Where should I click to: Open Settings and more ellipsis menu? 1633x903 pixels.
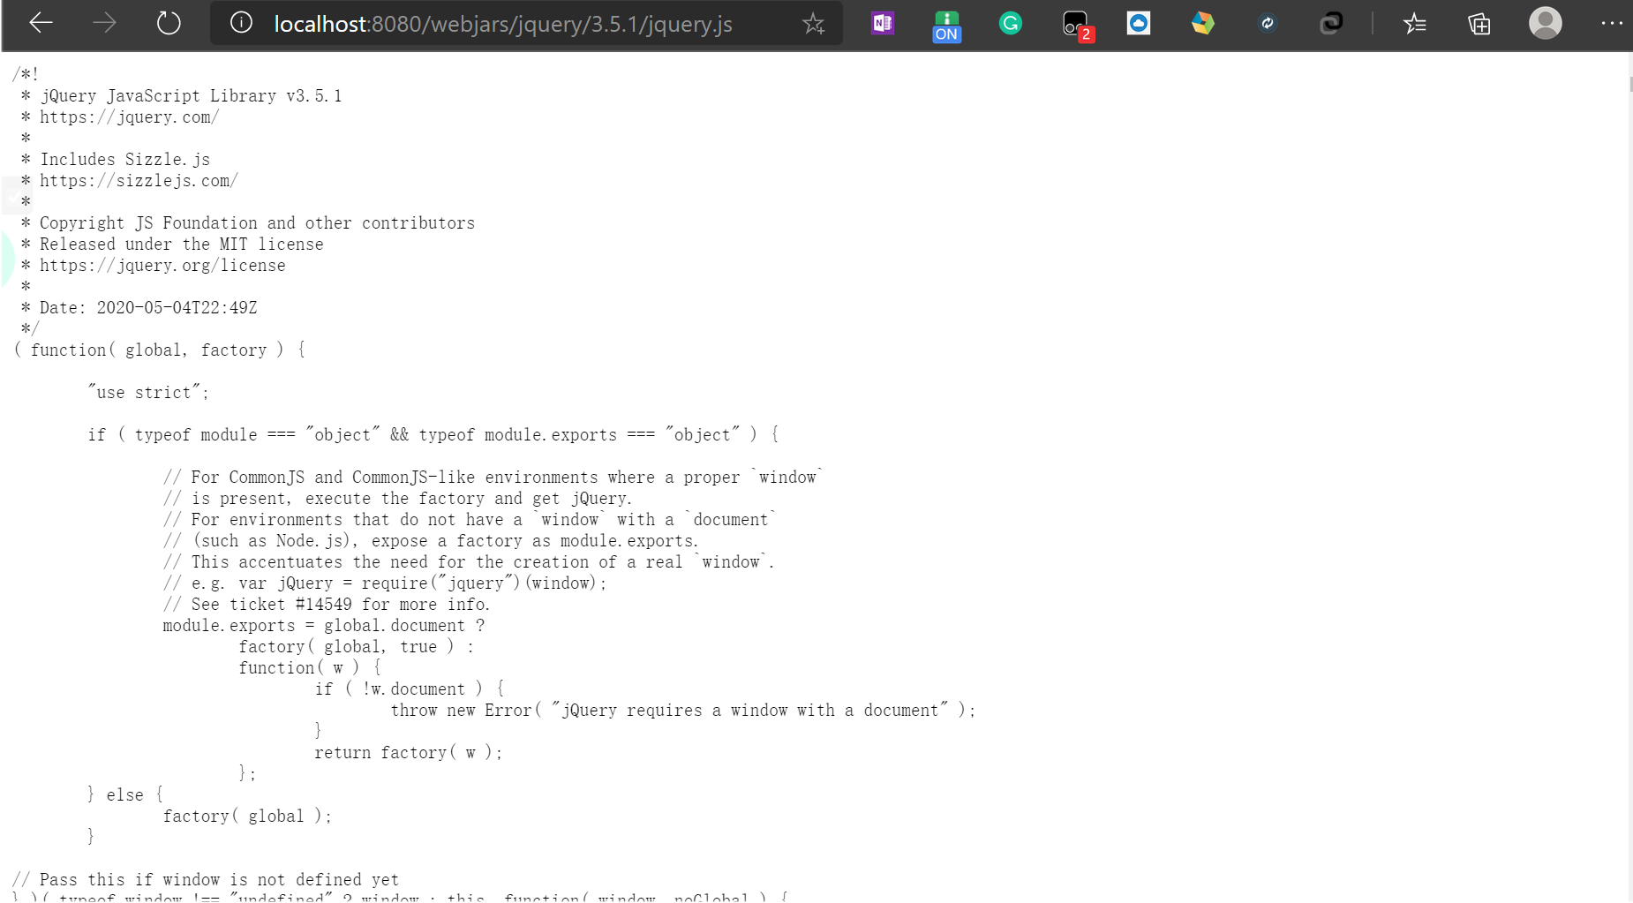click(1612, 23)
